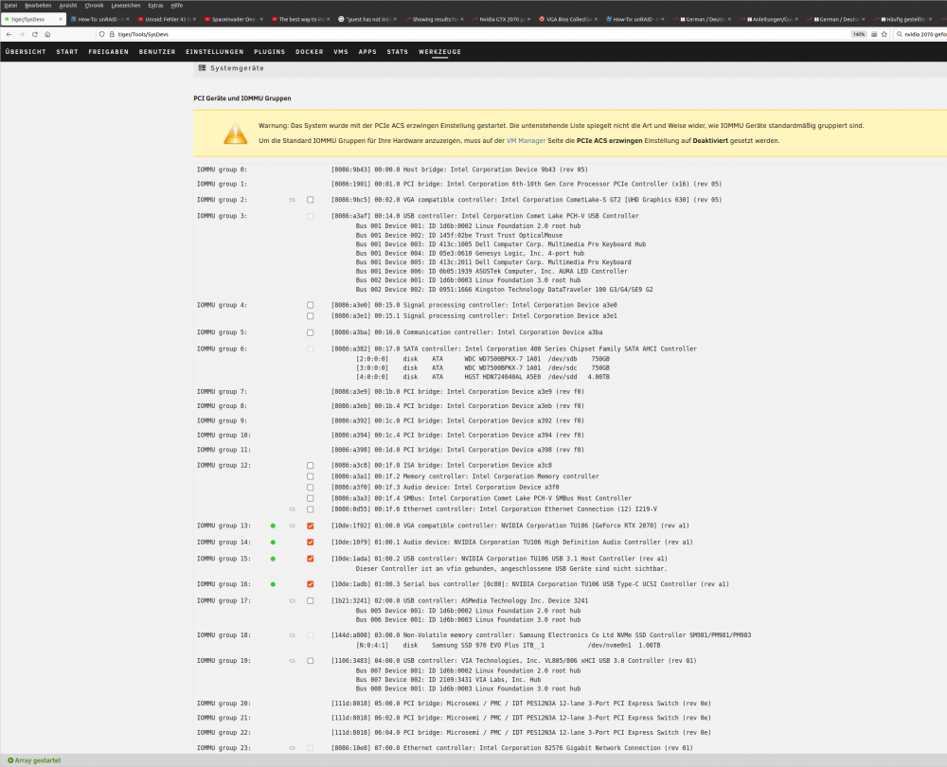Click the Samsung SSD 970 EVO Plus disk row

point(508,646)
